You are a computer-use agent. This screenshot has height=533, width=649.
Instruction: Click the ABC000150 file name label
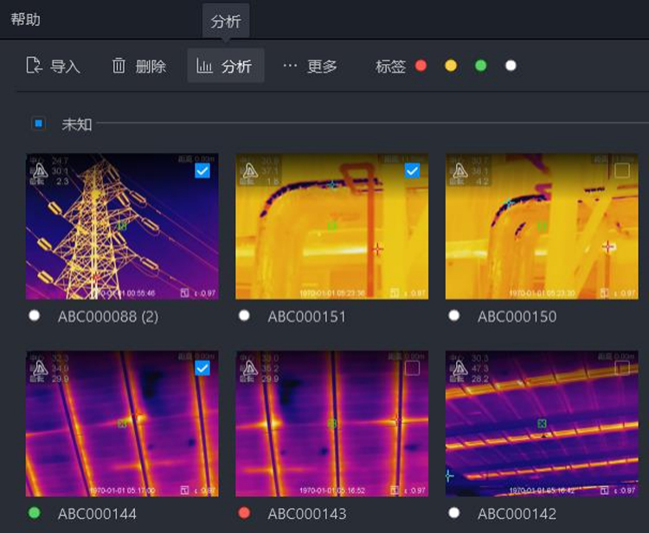[517, 317]
